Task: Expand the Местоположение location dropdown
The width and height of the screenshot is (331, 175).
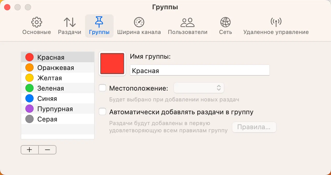Action: pos(199,88)
